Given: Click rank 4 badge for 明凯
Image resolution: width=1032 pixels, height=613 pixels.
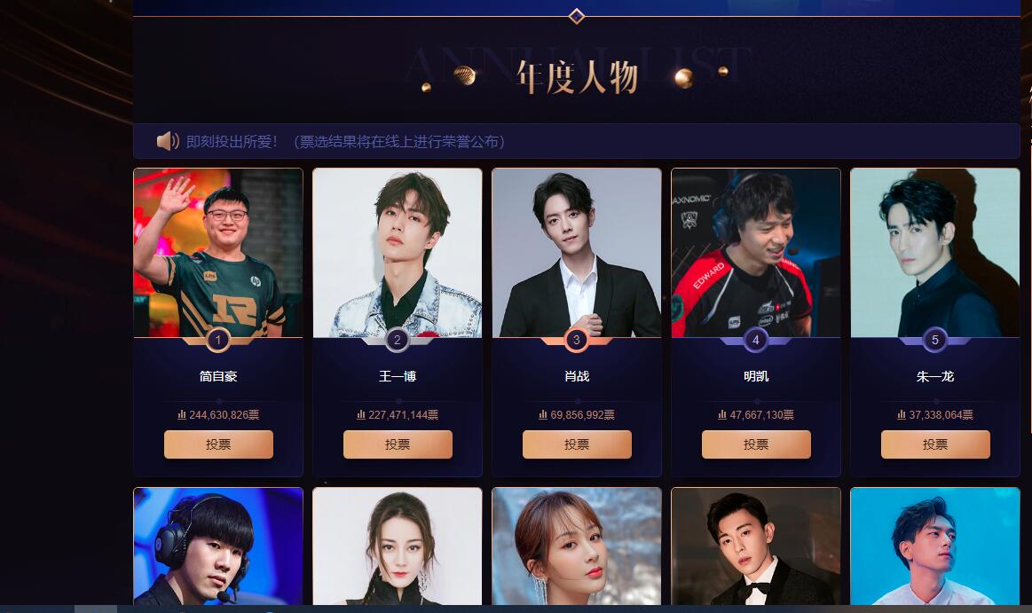Looking at the screenshot, I should (755, 340).
